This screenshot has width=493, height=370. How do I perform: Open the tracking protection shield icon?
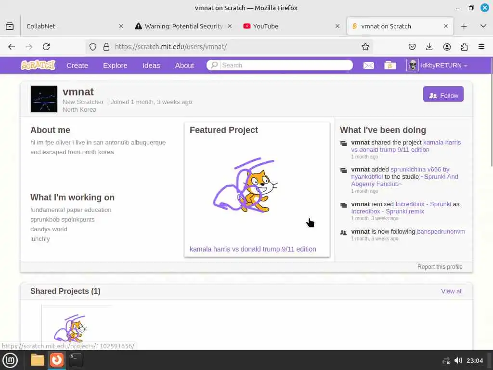coord(93,47)
